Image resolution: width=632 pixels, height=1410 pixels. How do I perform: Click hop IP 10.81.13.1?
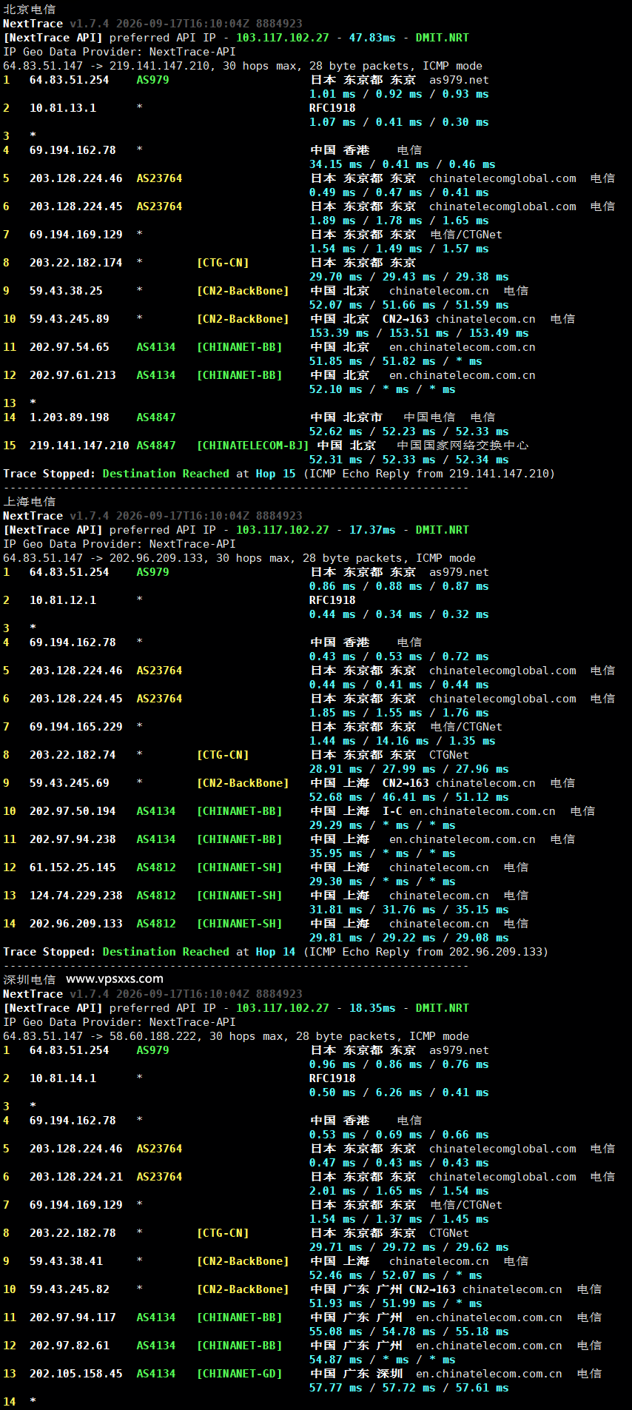(63, 108)
